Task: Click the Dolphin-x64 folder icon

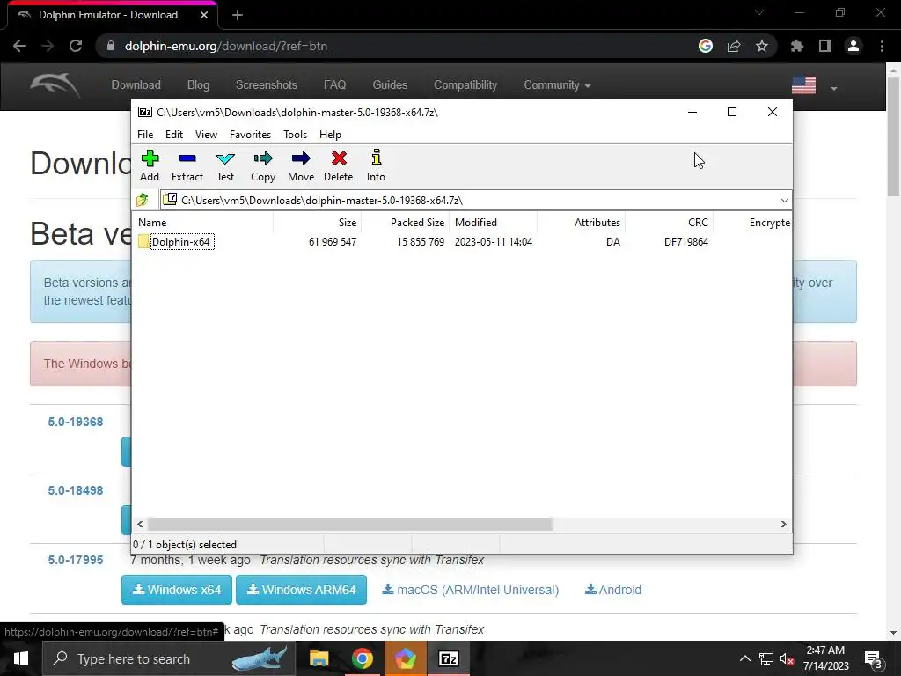Action: (x=143, y=241)
